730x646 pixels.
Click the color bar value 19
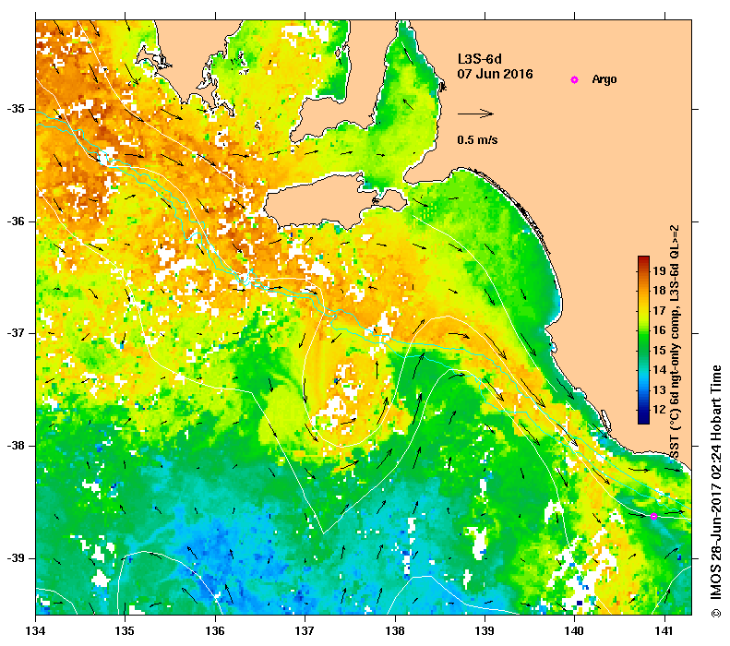click(x=659, y=271)
